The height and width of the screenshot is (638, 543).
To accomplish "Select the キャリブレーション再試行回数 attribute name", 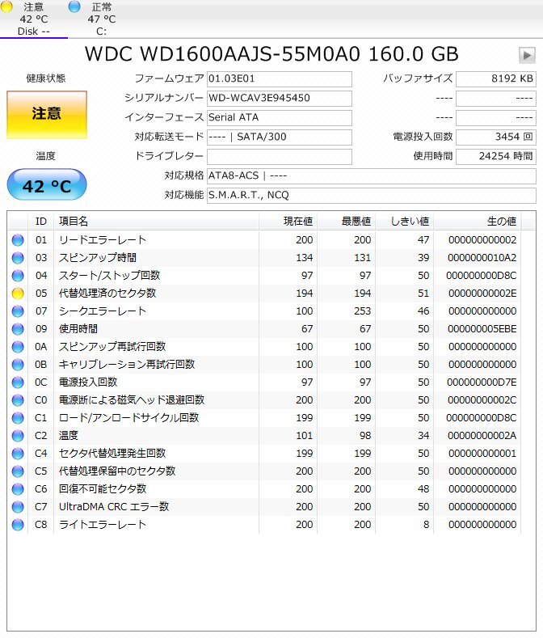I will tap(127, 365).
